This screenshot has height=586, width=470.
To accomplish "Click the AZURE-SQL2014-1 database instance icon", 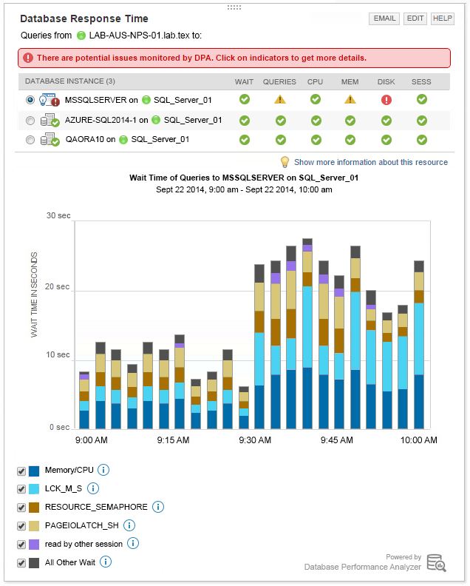I will (x=50, y=121).
